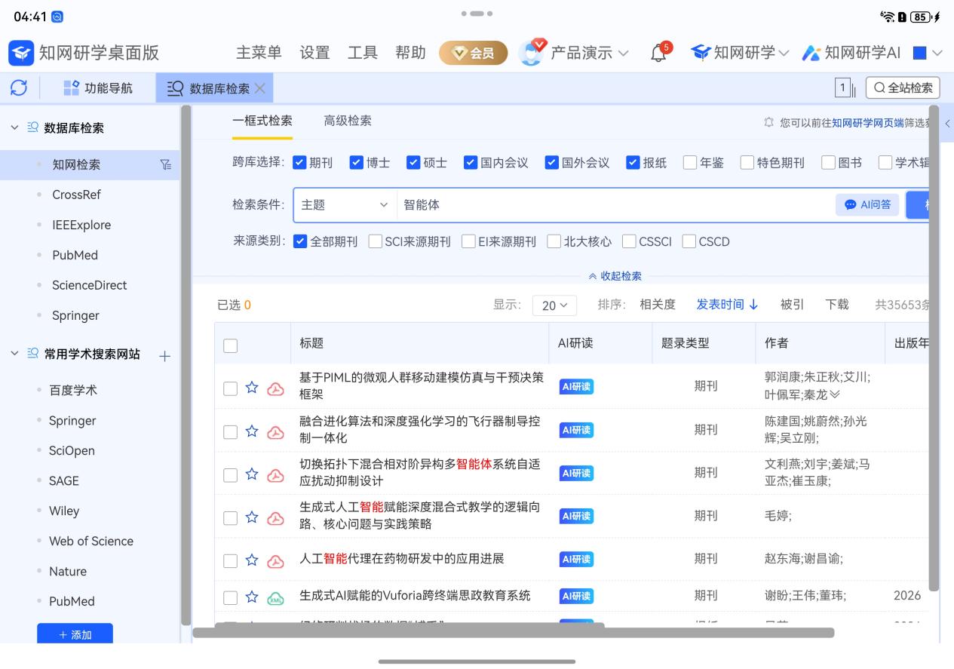The height and width of the screenshot is (669, 954).
Task: Open the notification bell icon
Action: point(658,53)
